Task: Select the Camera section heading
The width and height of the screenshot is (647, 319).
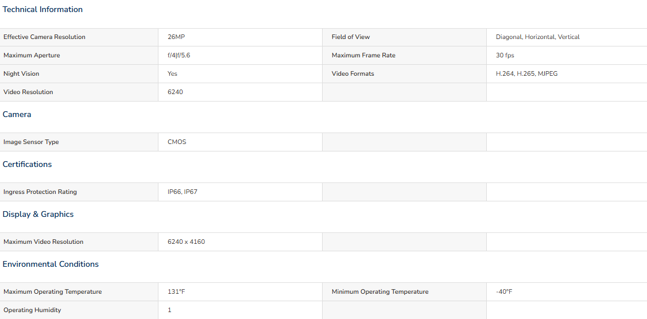Action: pyautogui.click(x=17, y=115)
